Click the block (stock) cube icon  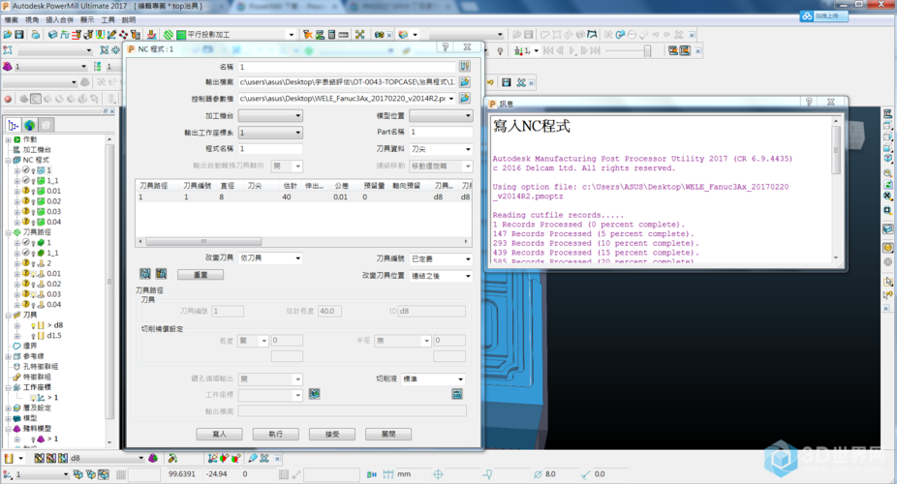(x=52, y=35)
